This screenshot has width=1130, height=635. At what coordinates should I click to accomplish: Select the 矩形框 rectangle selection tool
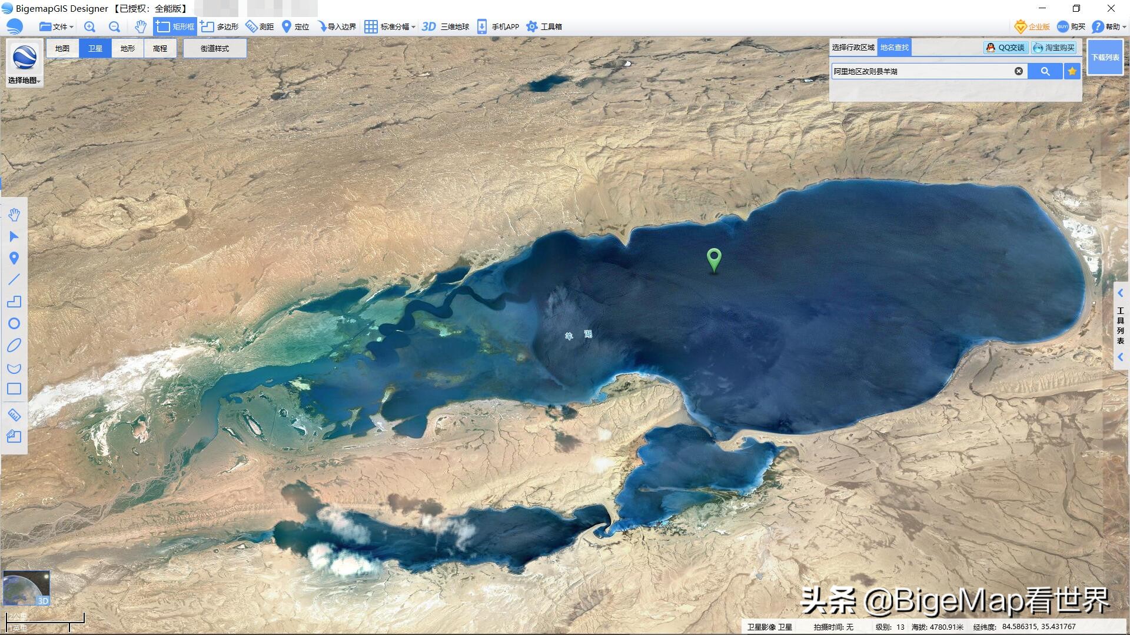point(174,26)
